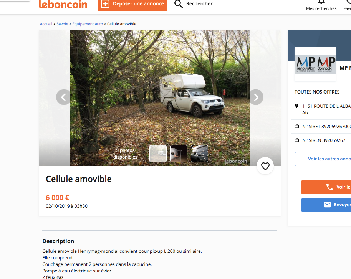Click the envelope icon on blue button
Image resolution: width=351 pixels, height=279 pixels.
coord(327,205)
